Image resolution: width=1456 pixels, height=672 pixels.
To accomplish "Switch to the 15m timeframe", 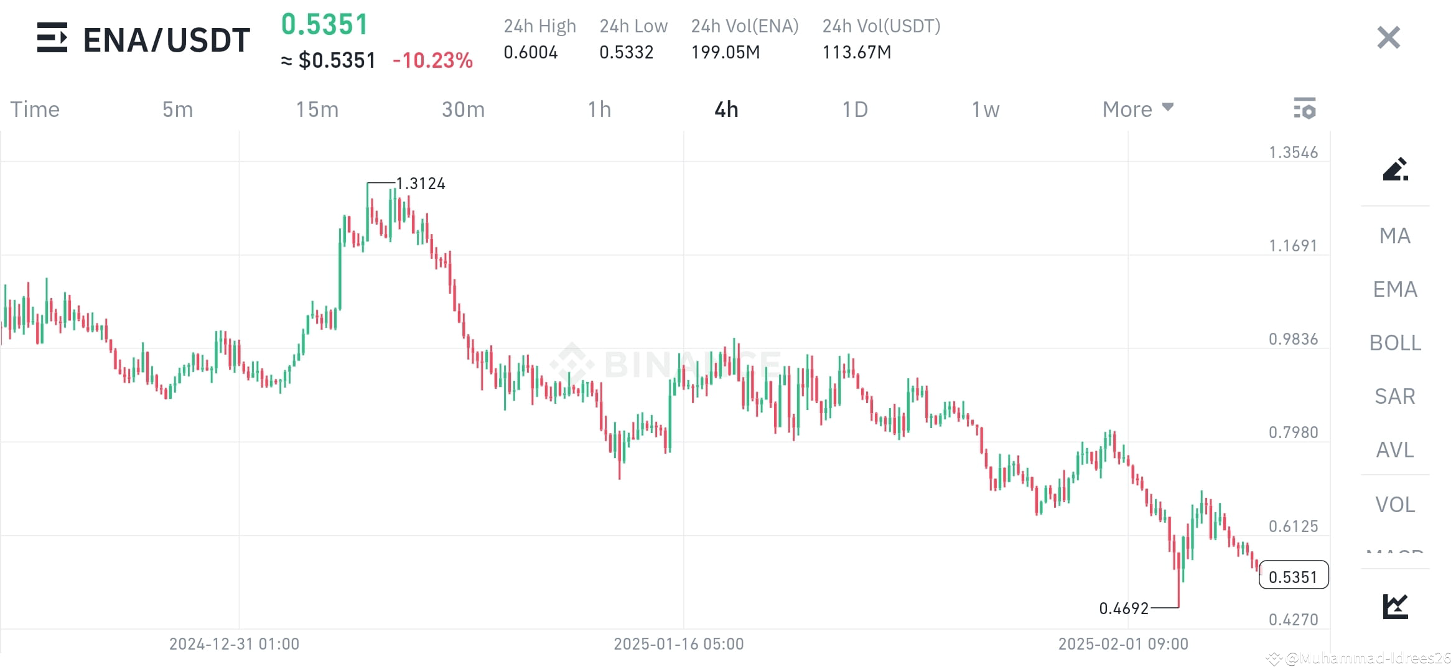I will click(x=317, y=109).
